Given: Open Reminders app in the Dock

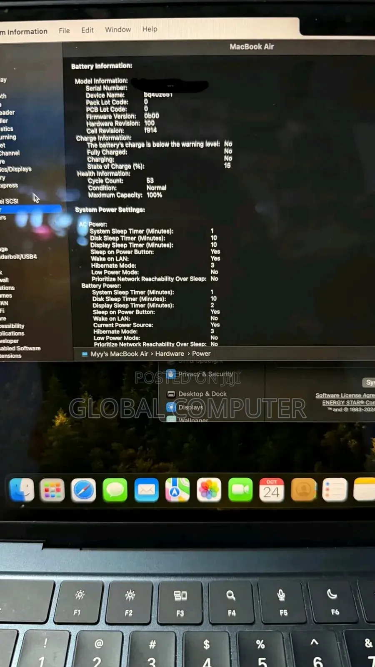Looking at the screenshot, I should (x=335, y=489).
